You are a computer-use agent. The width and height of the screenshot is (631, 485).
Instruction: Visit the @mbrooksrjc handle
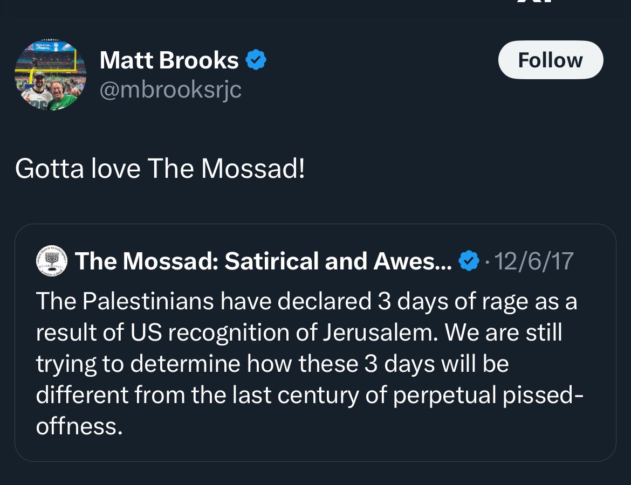pos(170,89)
